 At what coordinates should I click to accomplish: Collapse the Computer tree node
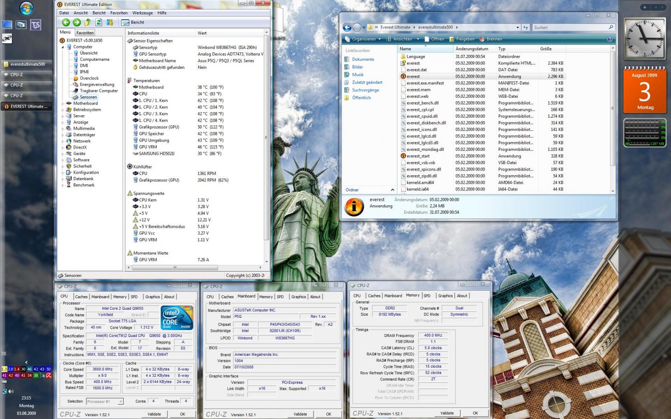coord(63,47)
